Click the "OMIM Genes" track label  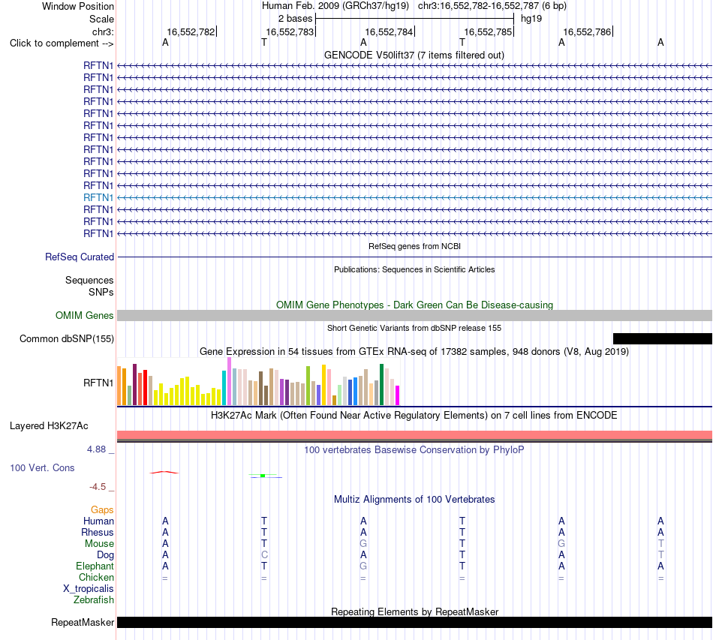point(84,315)
